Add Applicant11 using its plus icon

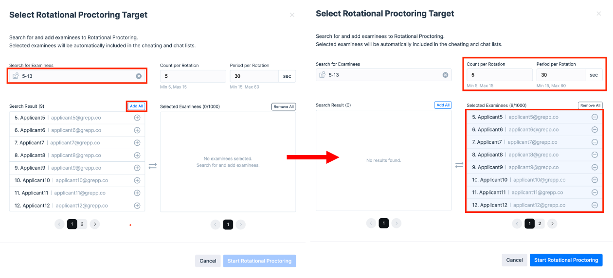pos(137,193)
